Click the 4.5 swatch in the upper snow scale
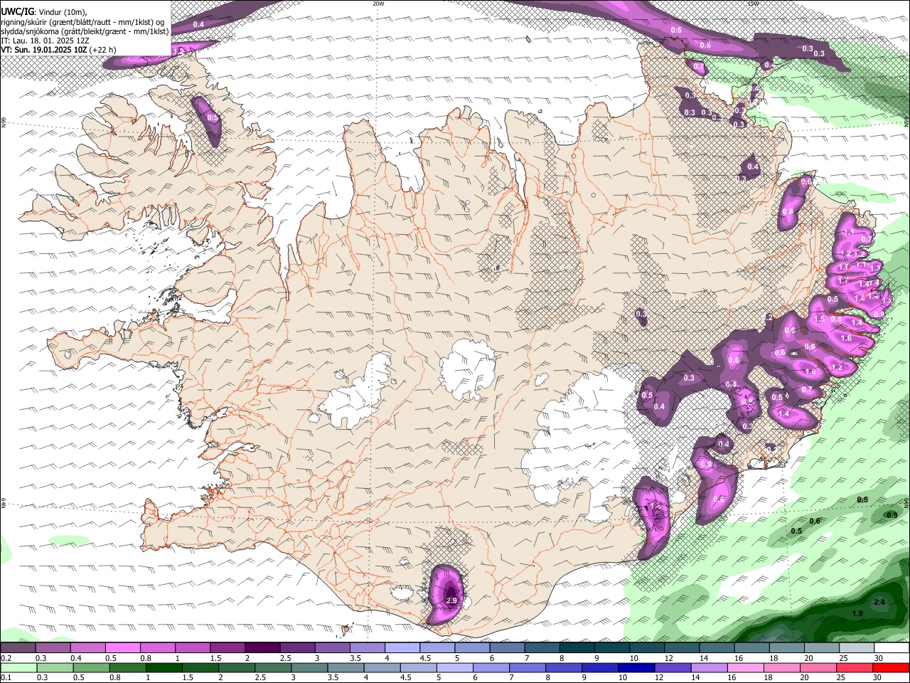The width and height of the screenshot is (910, 683). (436, 648)
